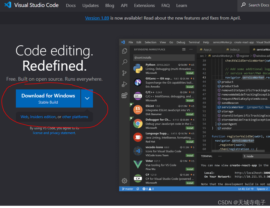
Task: Select the TERMINAL panel tab
Action: point(207,156)
